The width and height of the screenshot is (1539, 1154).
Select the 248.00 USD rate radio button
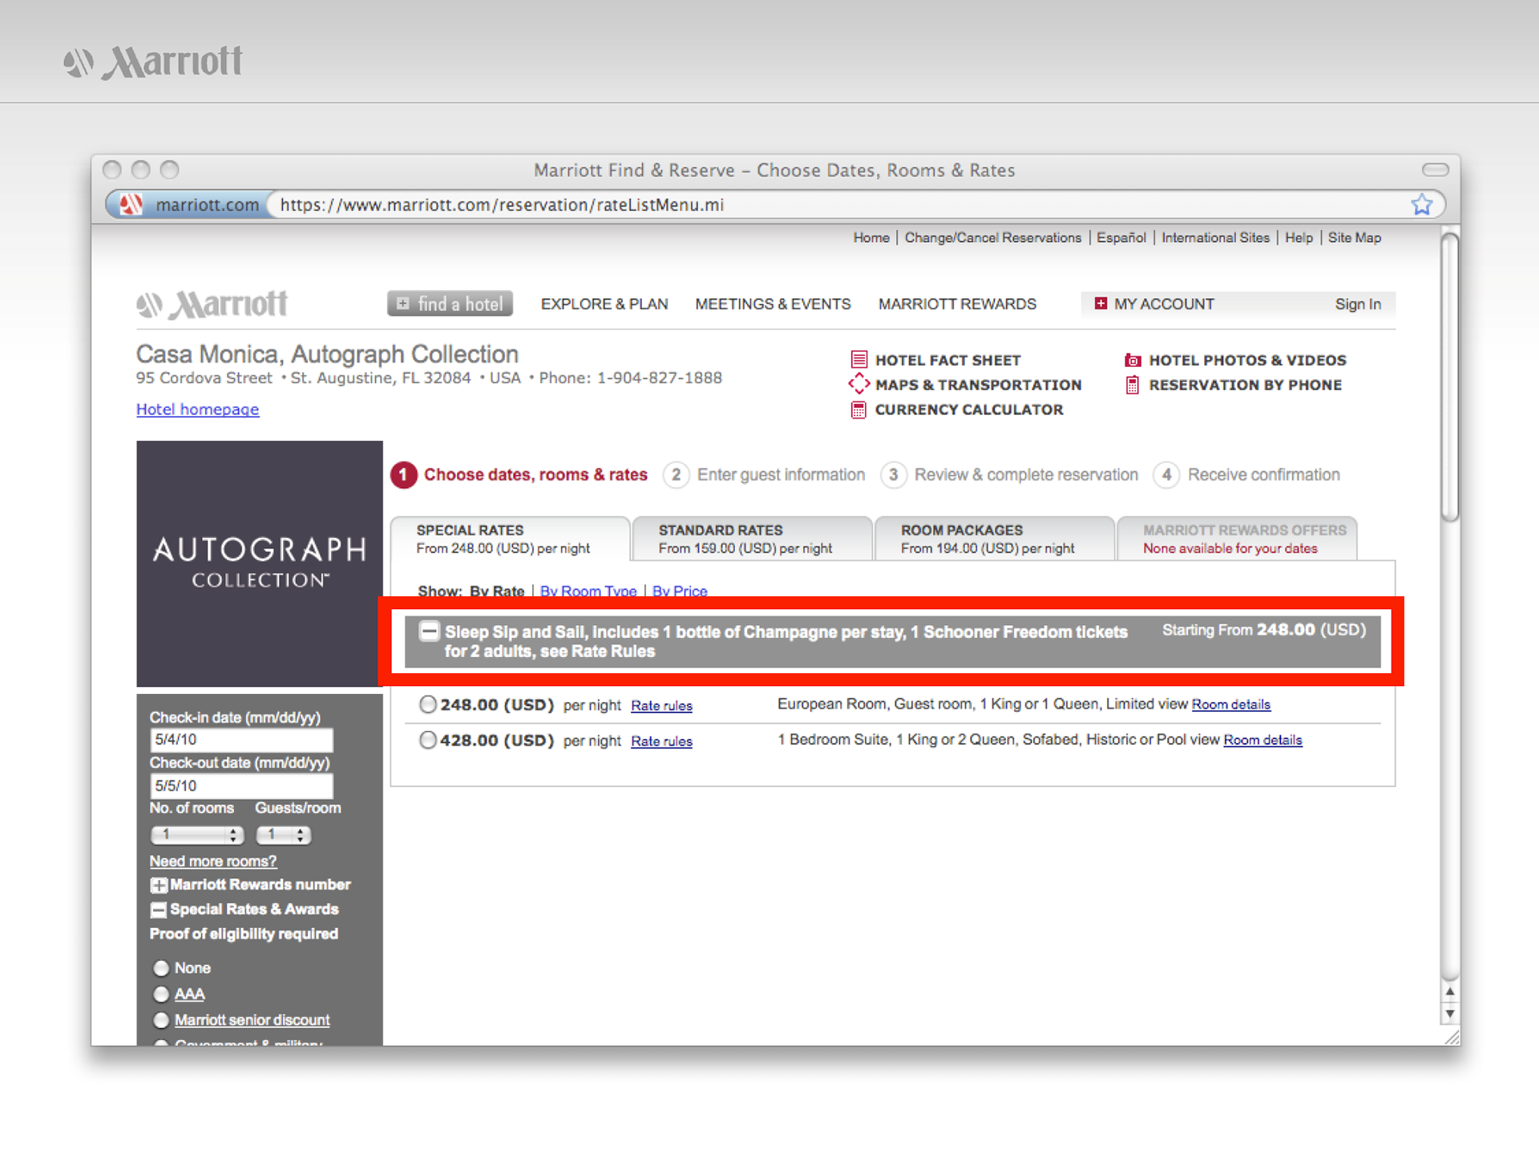(428, 704)
